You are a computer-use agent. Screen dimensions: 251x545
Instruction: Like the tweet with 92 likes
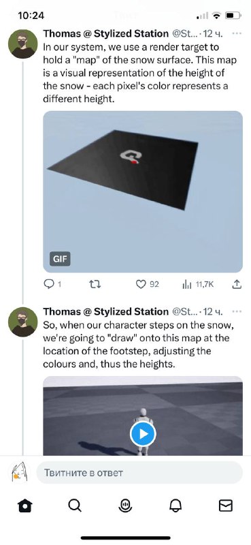coord(147,284)
